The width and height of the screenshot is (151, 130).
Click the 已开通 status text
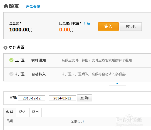coord(20,60)
